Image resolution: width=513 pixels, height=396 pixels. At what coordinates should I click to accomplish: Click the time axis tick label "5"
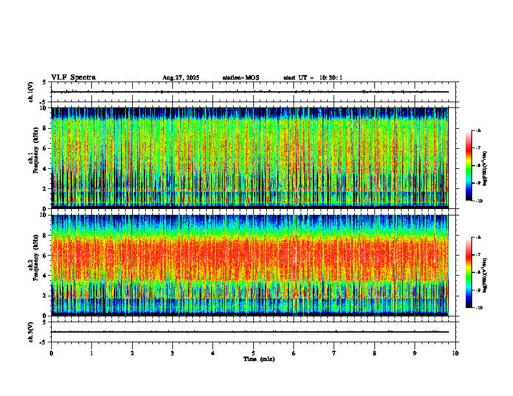click(x=253, y=353)
